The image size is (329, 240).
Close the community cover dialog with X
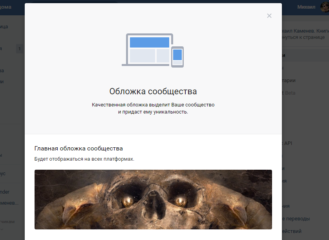tap(269, 16)
